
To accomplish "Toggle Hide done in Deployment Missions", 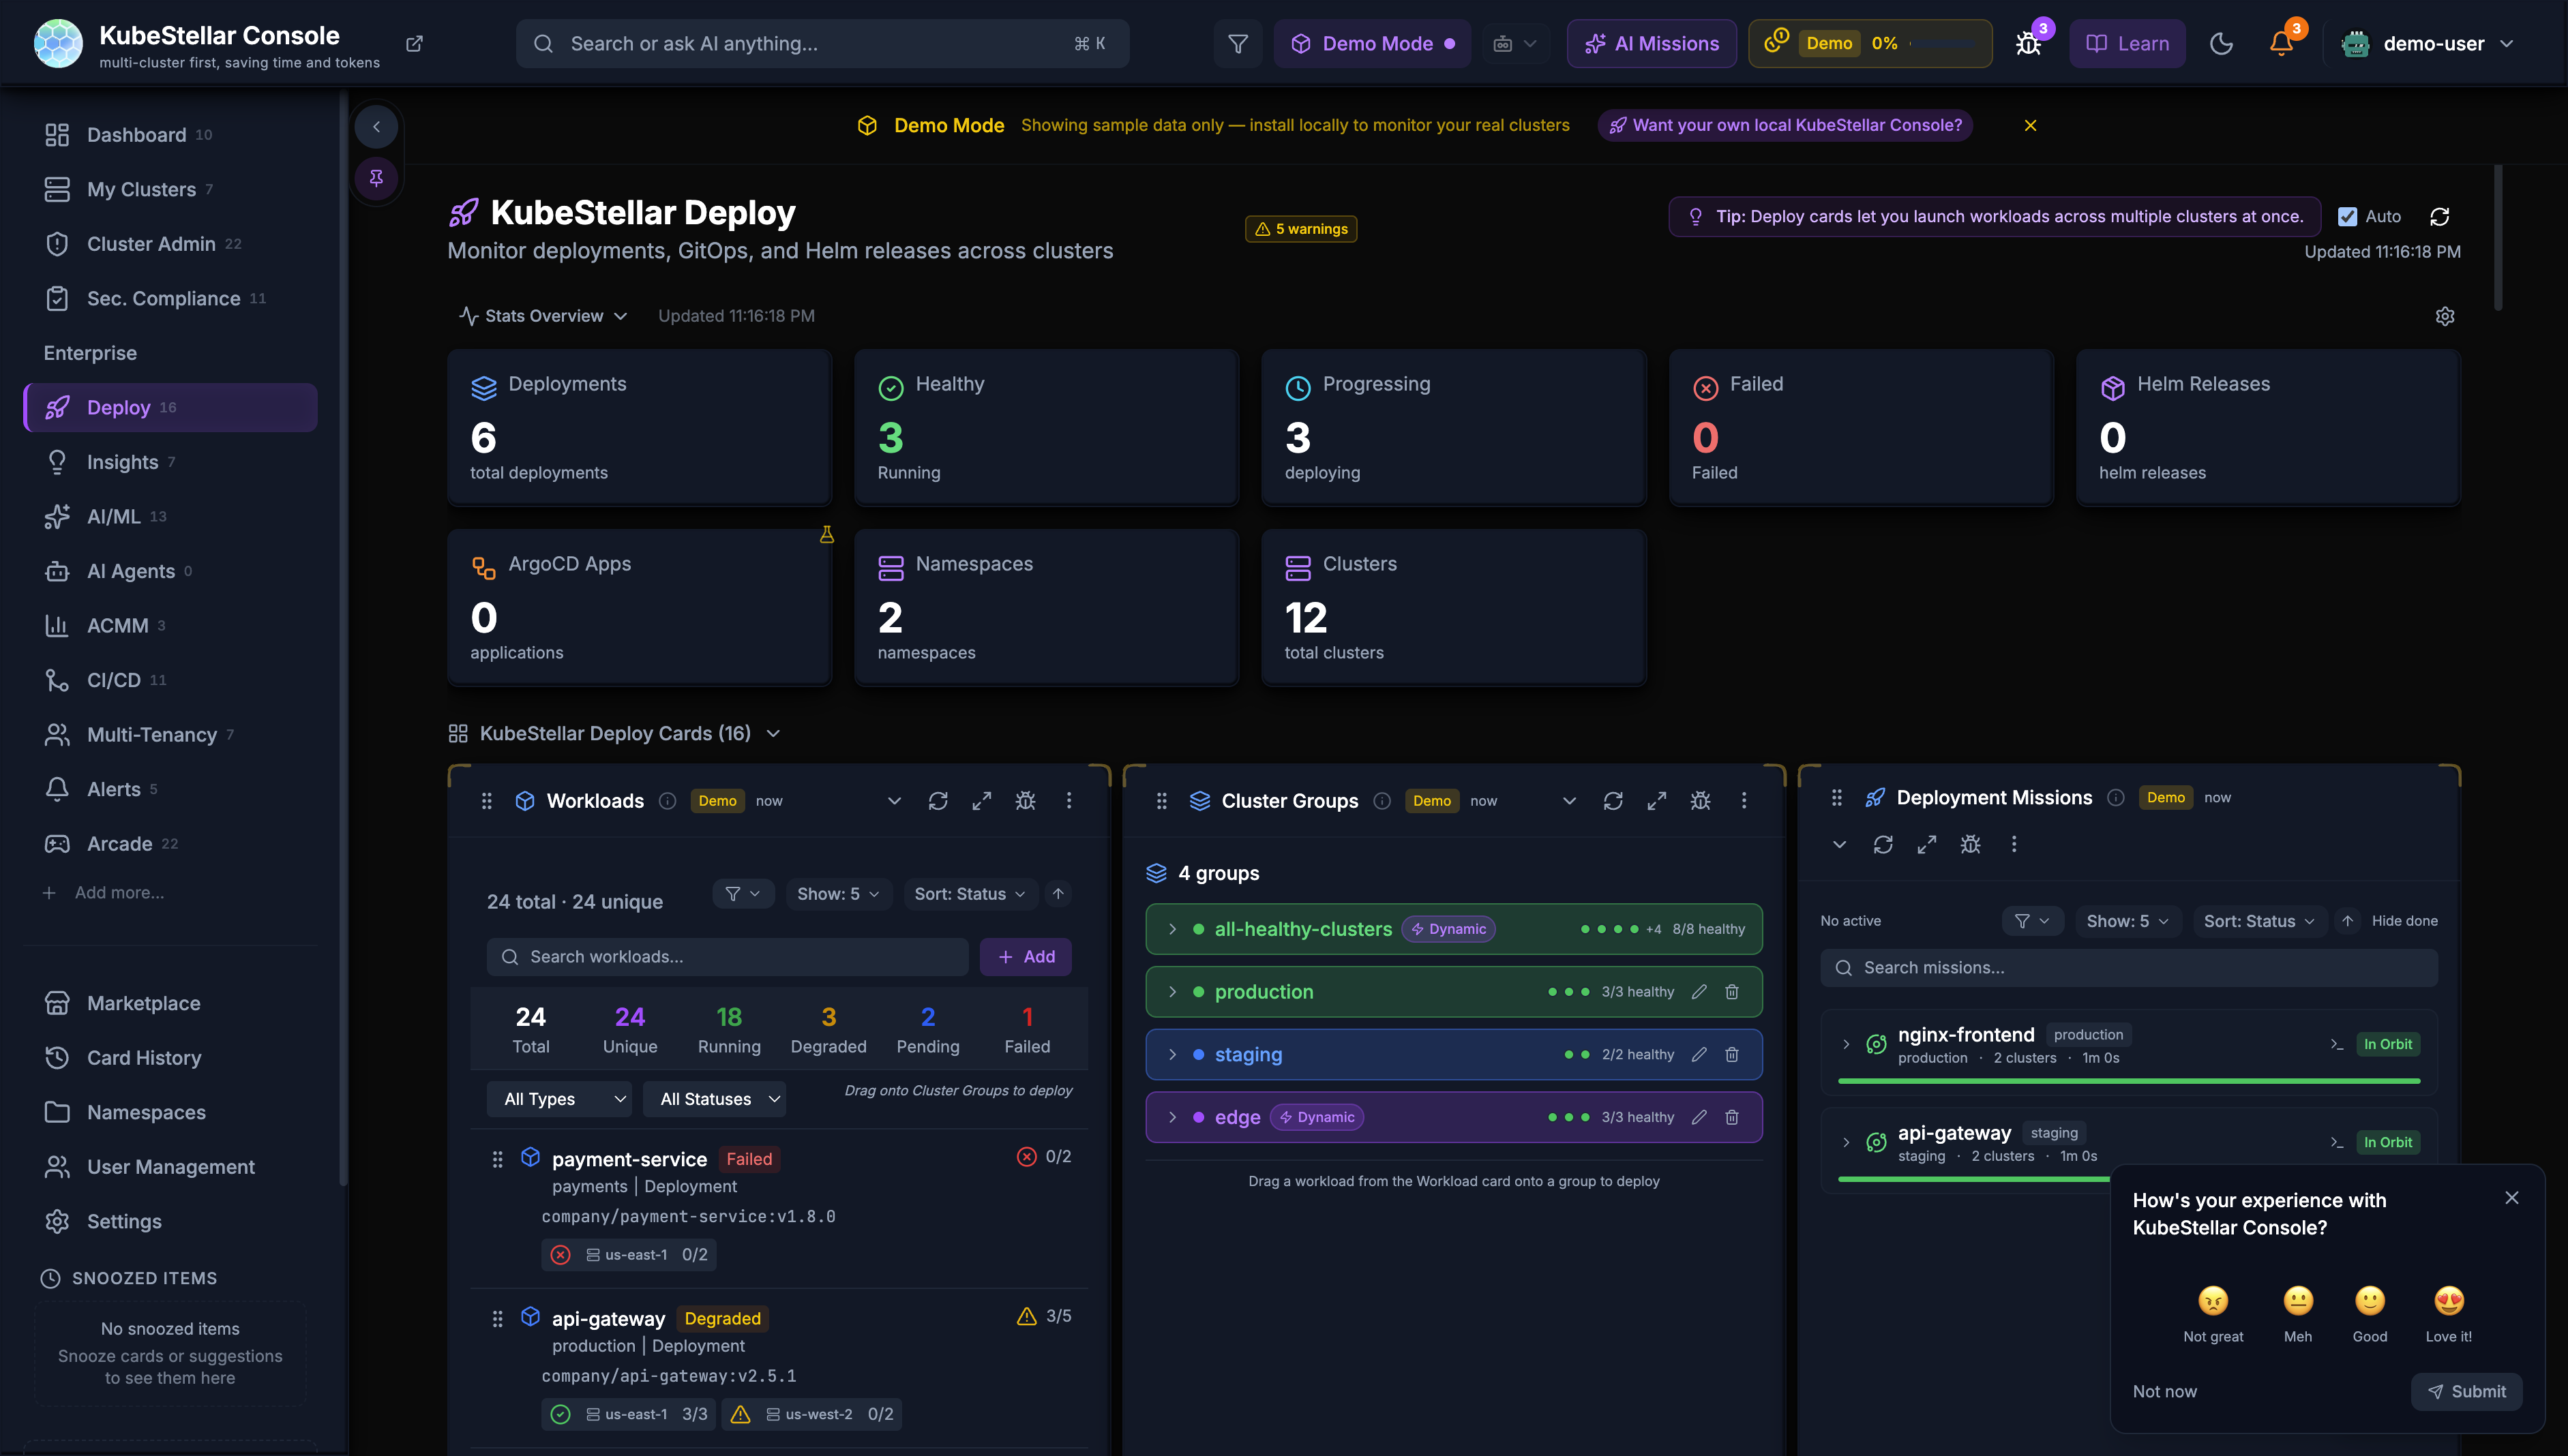I will [x=2404, y=921].
